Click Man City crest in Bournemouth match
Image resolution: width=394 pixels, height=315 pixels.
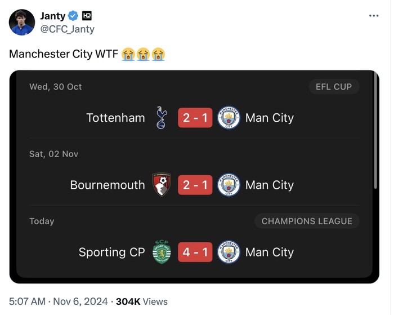229,185
